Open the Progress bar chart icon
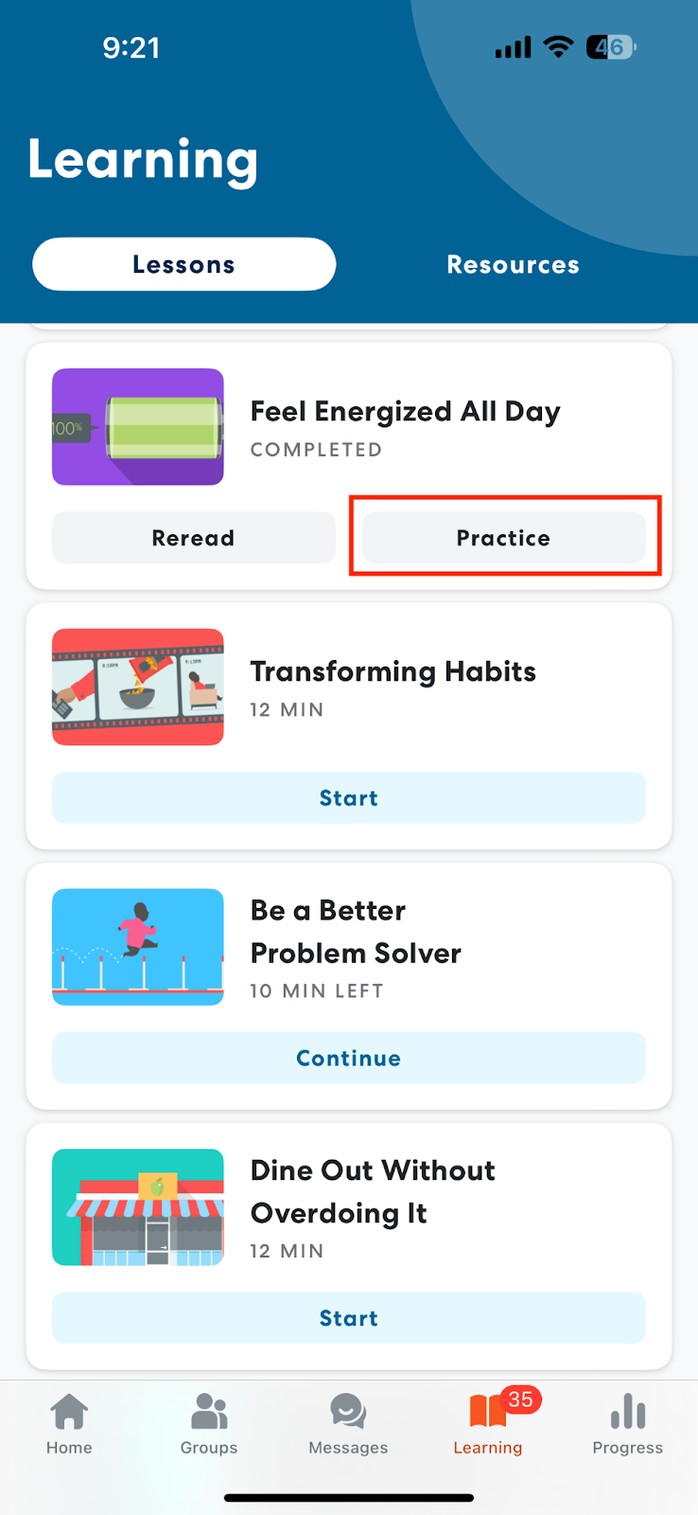This screenshot has height=1515, width=698. click(x=628, y=1411)
